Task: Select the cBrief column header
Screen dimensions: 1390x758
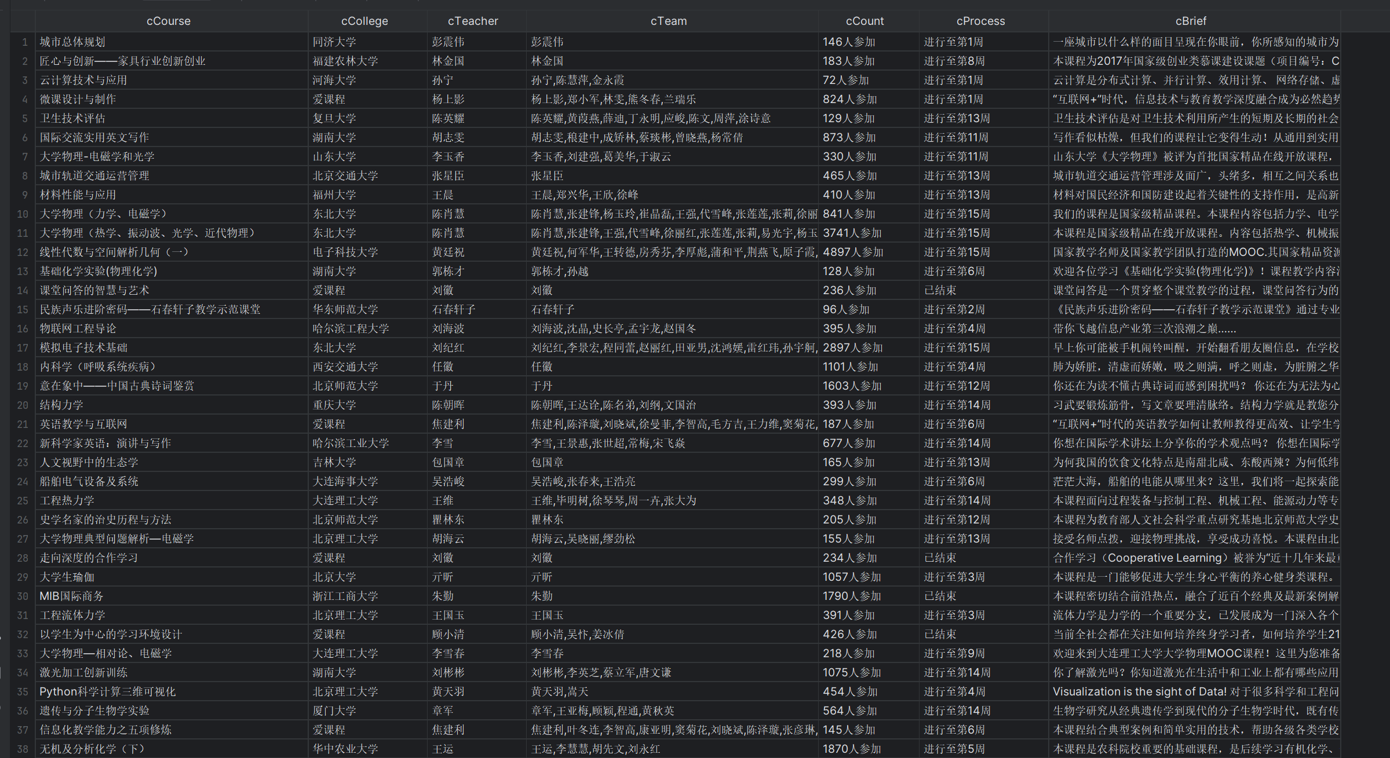Action: point(1190,21)
